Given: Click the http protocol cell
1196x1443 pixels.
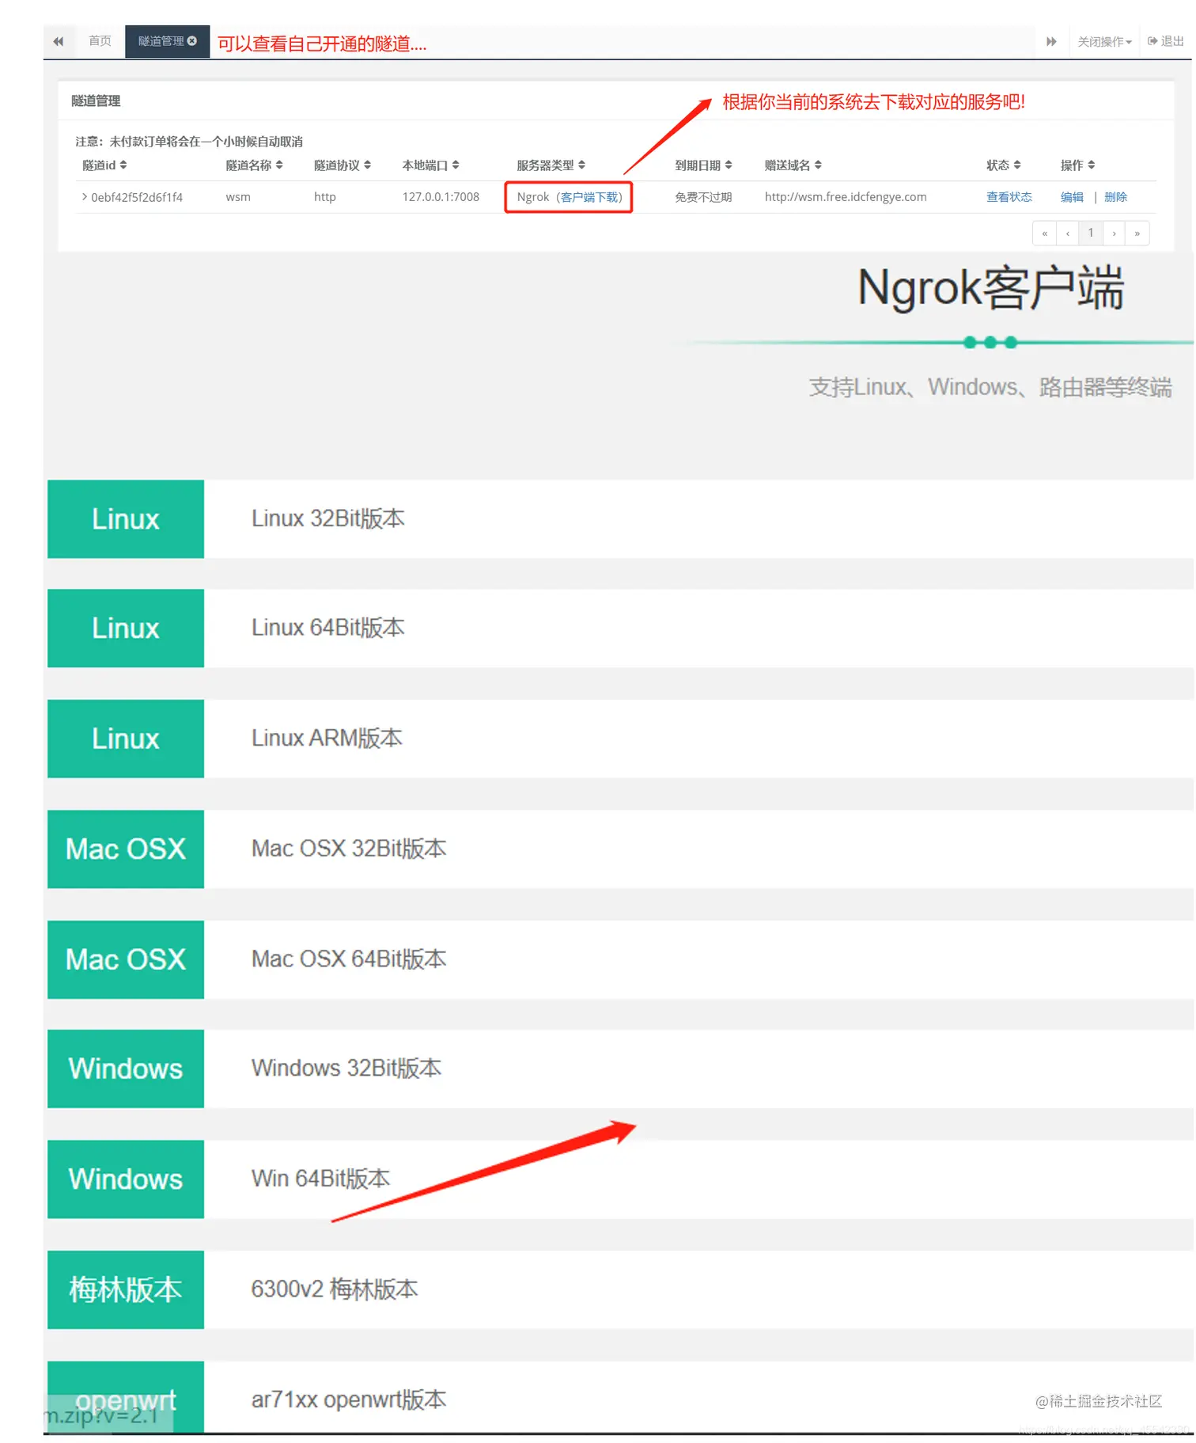Looking at the screenshot, I should pos(325,197).
